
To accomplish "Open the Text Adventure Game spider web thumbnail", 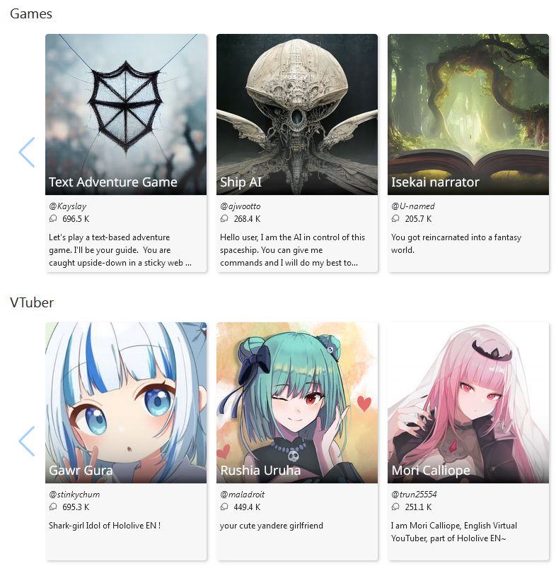I will (x=126, y=114).
